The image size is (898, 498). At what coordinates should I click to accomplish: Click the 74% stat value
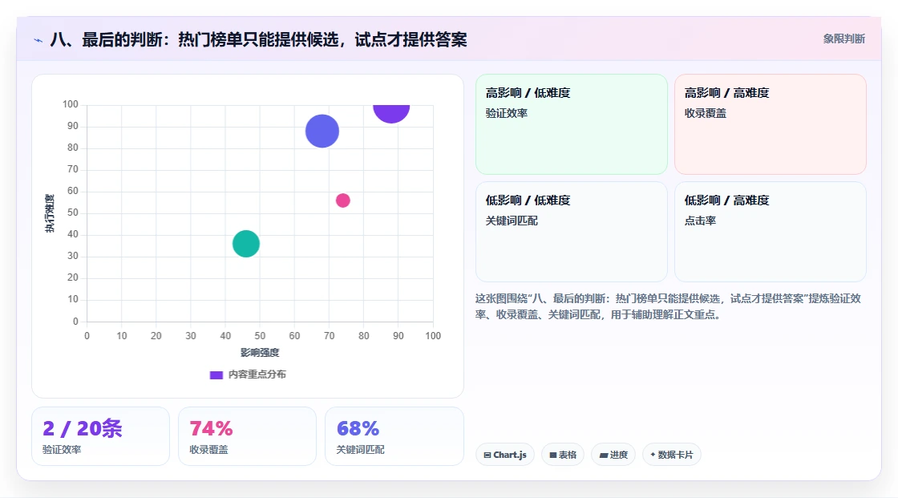pos(212,428)
